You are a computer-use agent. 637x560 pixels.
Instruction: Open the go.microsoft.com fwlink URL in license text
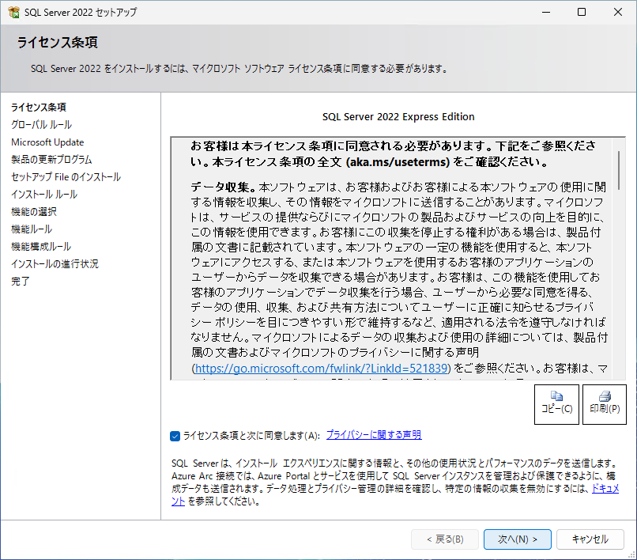321,368
